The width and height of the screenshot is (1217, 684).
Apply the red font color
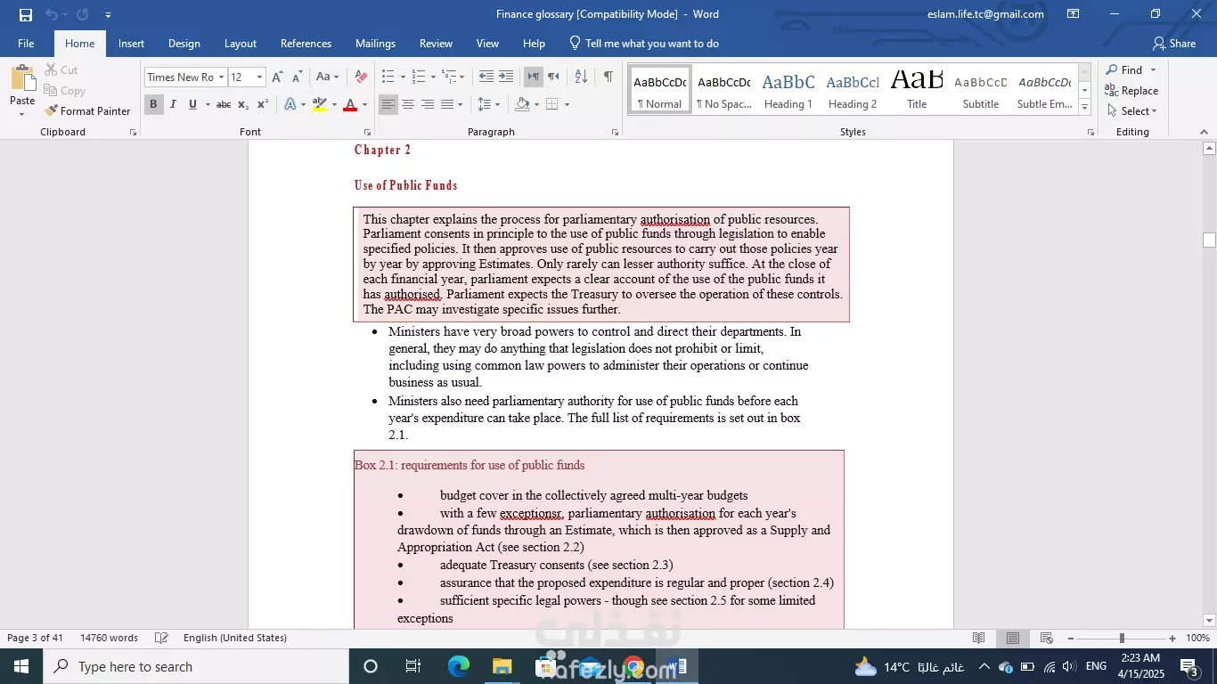point(350,105)
